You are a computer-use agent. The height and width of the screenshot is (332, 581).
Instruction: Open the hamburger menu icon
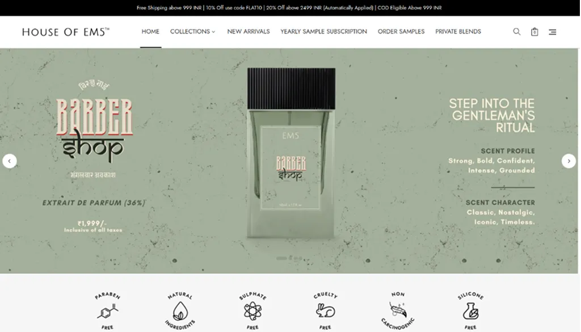point(552,32)
